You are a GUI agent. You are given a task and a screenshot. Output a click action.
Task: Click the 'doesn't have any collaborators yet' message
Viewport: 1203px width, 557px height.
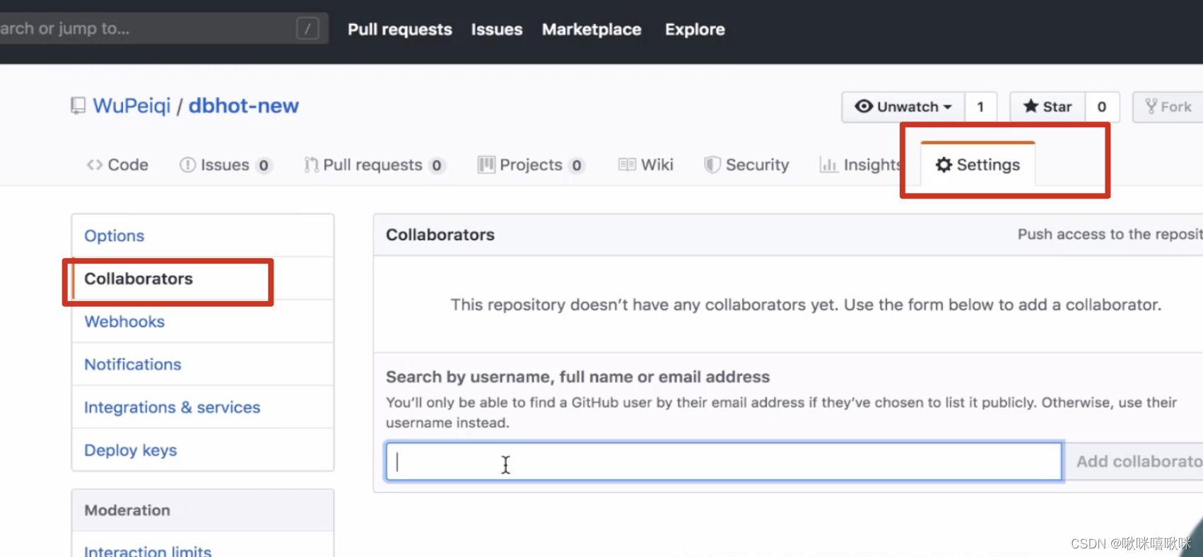[806, 305]
